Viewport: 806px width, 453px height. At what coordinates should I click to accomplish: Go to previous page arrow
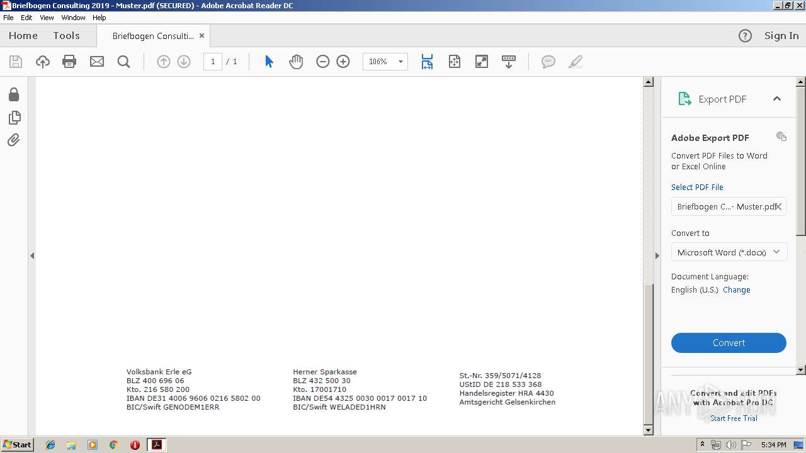(x=164, y=62)
